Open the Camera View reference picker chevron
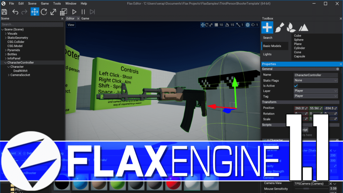This screenshot has width=343, height=193. 335,184
